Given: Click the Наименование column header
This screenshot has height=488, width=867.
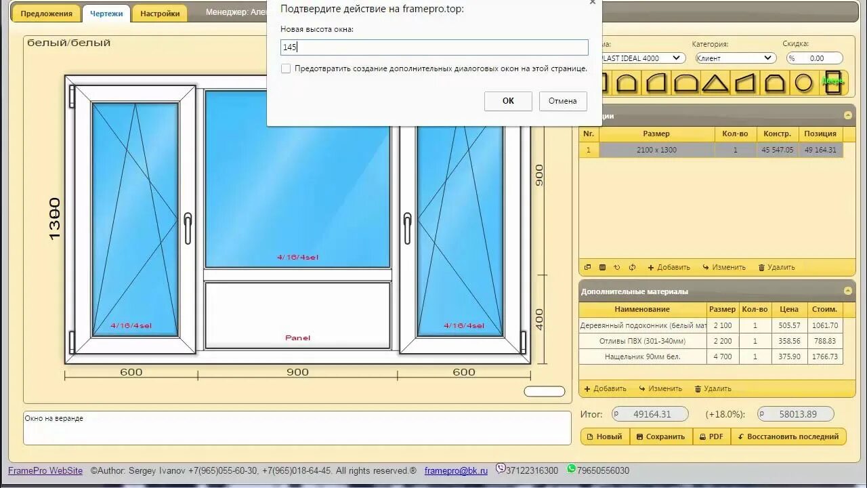Looking at the screenshot, I should [642, 309].
